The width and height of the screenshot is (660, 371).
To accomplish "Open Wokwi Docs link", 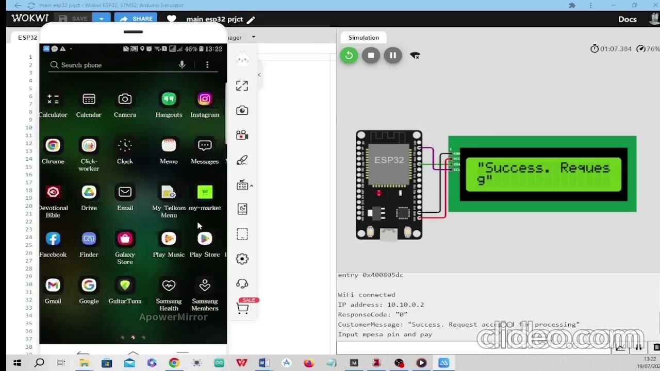I will (628, 19).
